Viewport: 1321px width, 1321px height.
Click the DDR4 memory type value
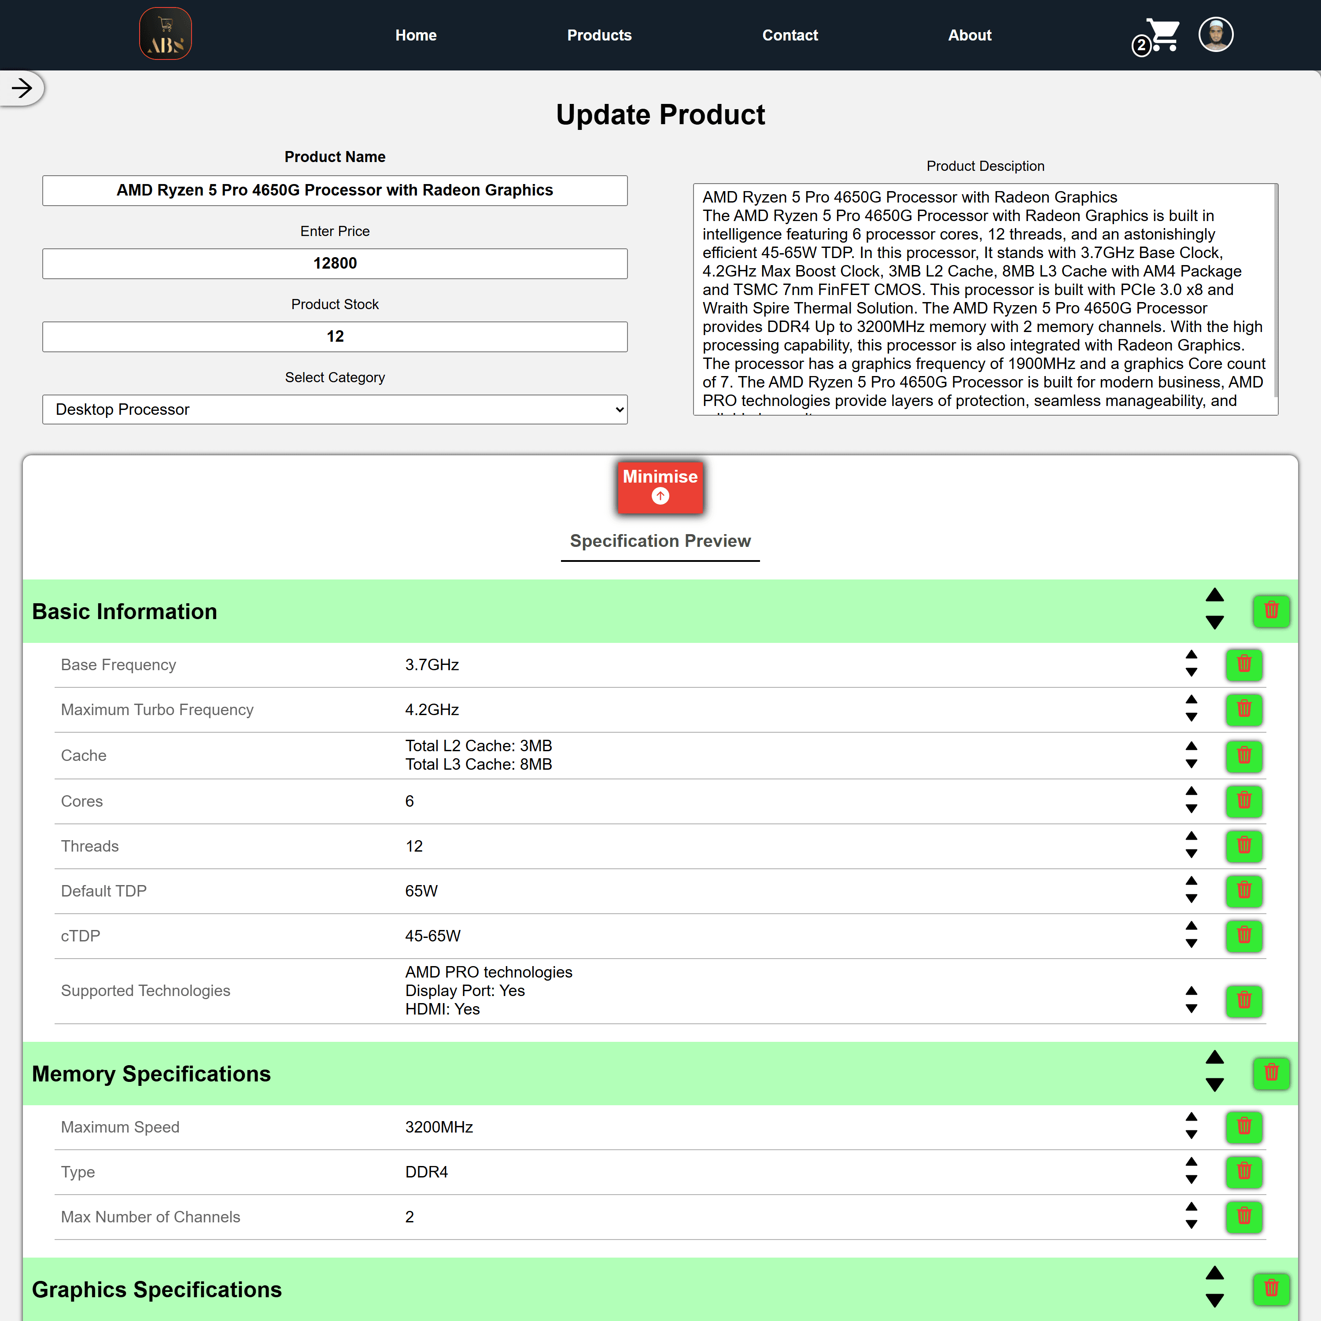coord(427,1172)
